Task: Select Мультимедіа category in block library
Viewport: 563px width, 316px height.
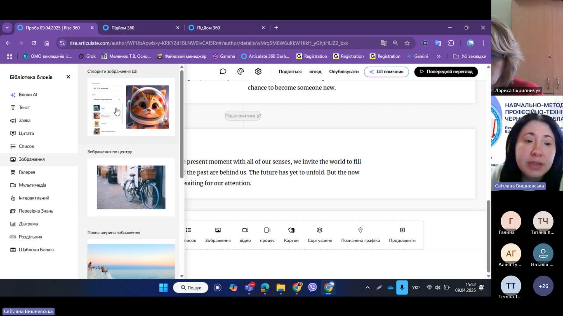Action: pos(32,185)
